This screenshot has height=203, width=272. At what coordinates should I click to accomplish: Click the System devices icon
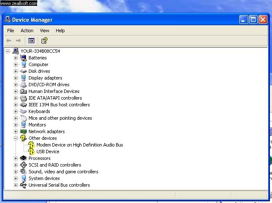[23, 178]
